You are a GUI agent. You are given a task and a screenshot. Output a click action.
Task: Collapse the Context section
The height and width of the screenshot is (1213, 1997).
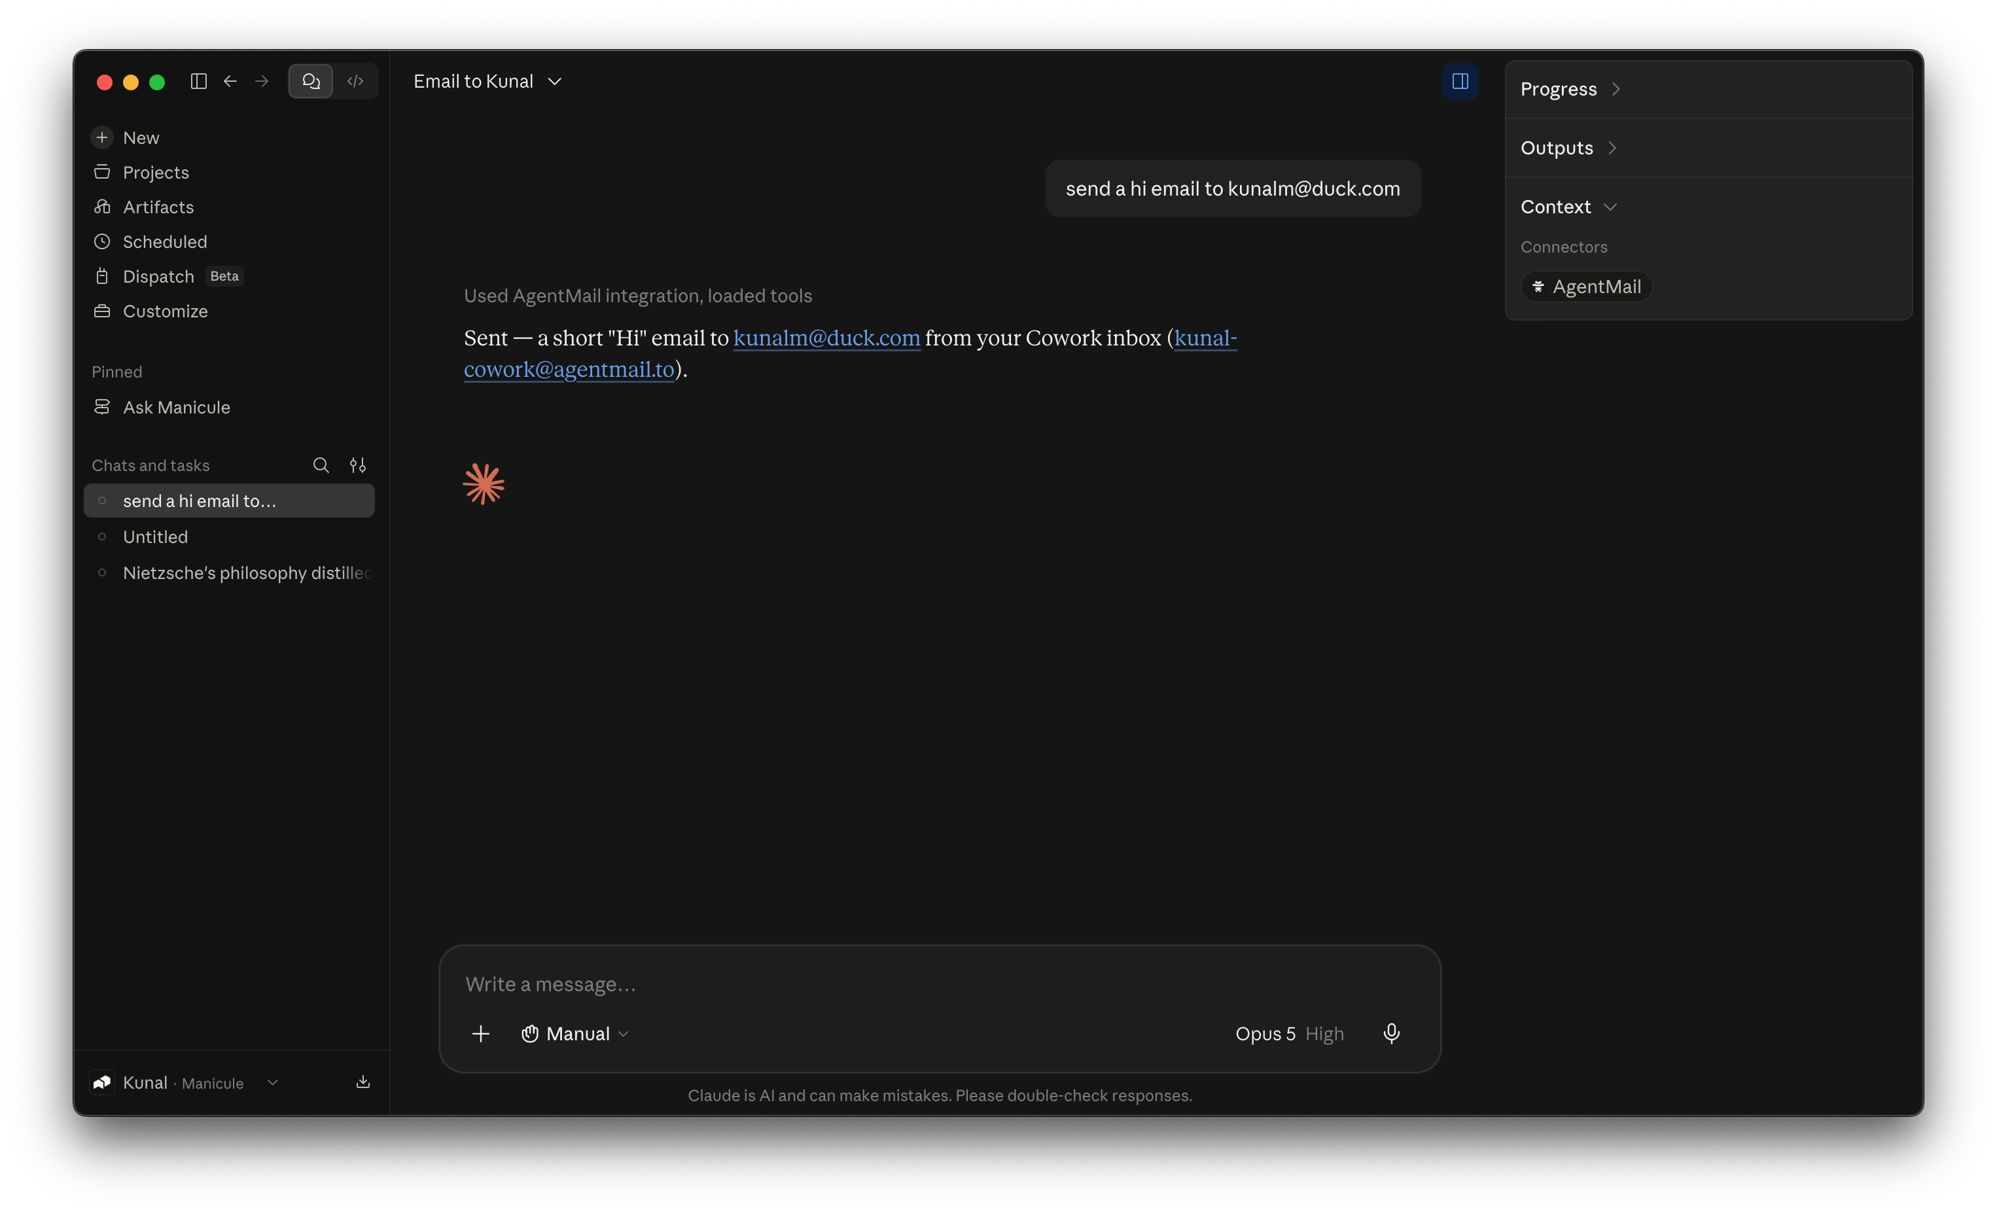tap(1568, 207)
